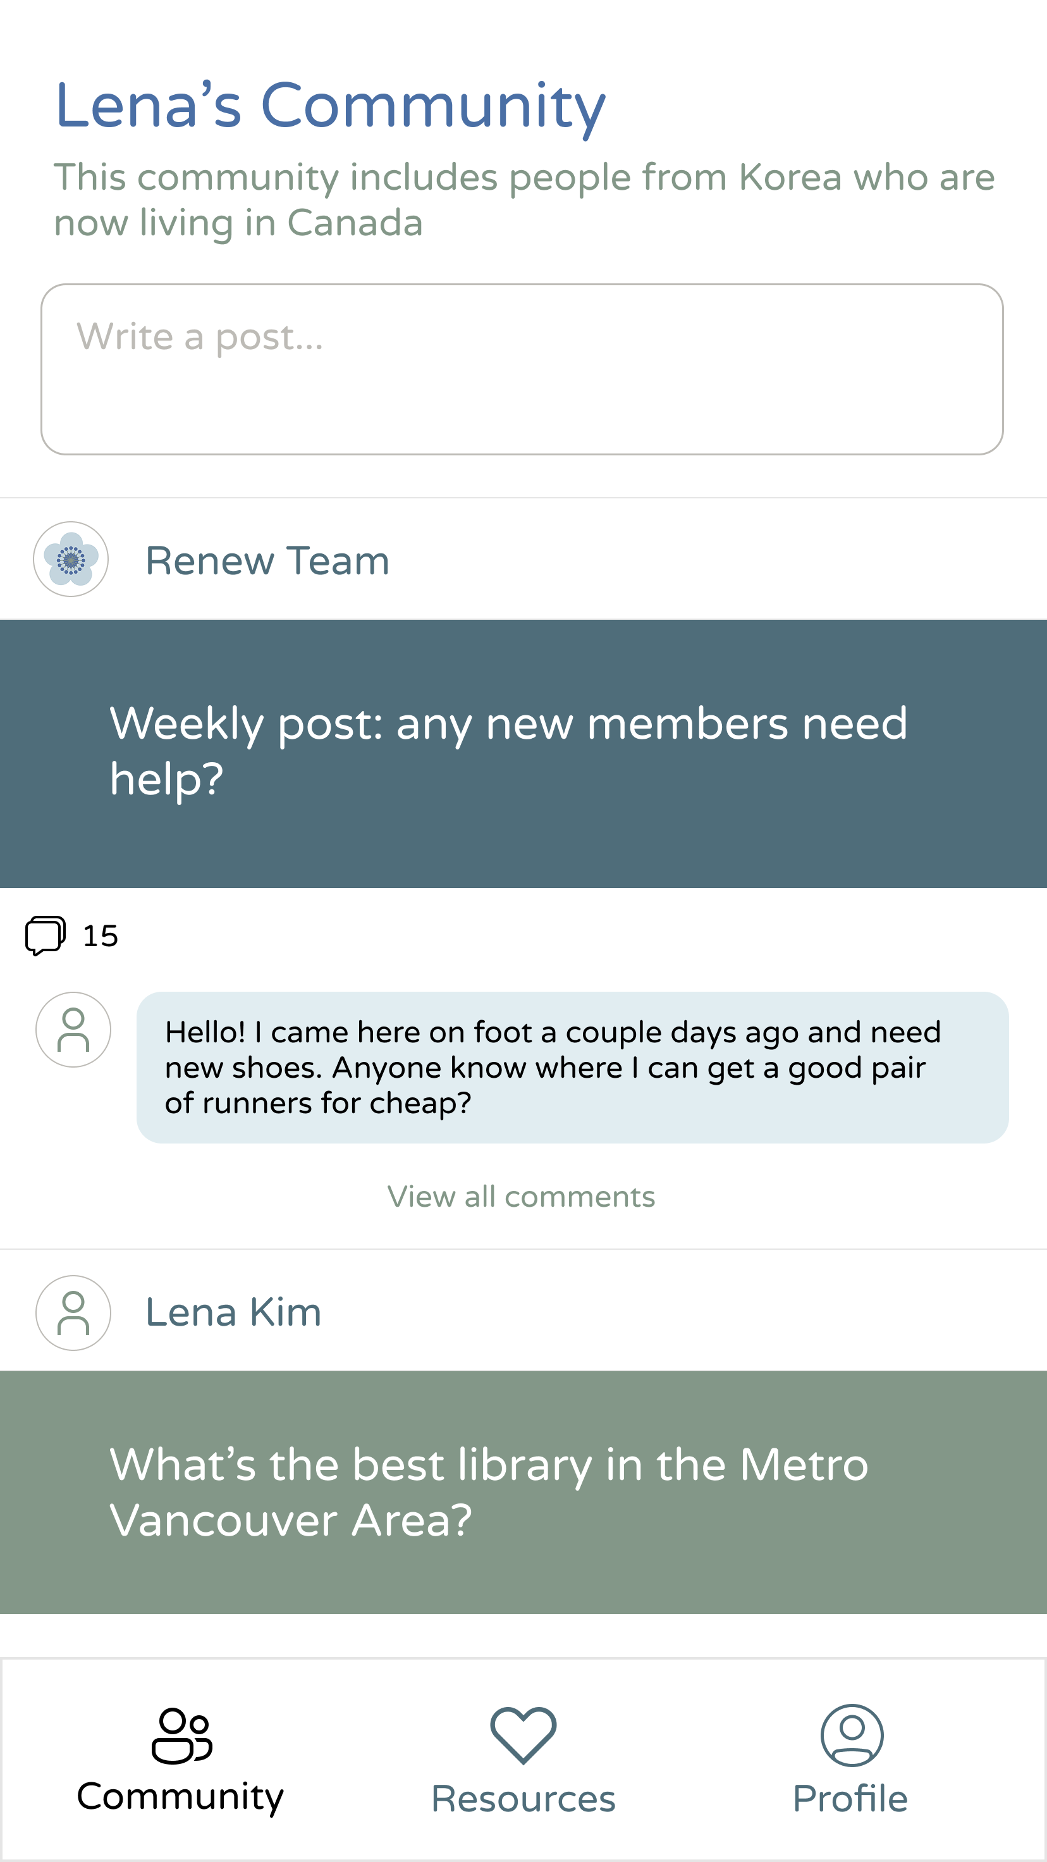Image resolution: width=1047 pixels, height=1862 pixels.
Task: Tap Lena Kim's avatar icon
Action: pyautogui.click(x=73, y=1312)
